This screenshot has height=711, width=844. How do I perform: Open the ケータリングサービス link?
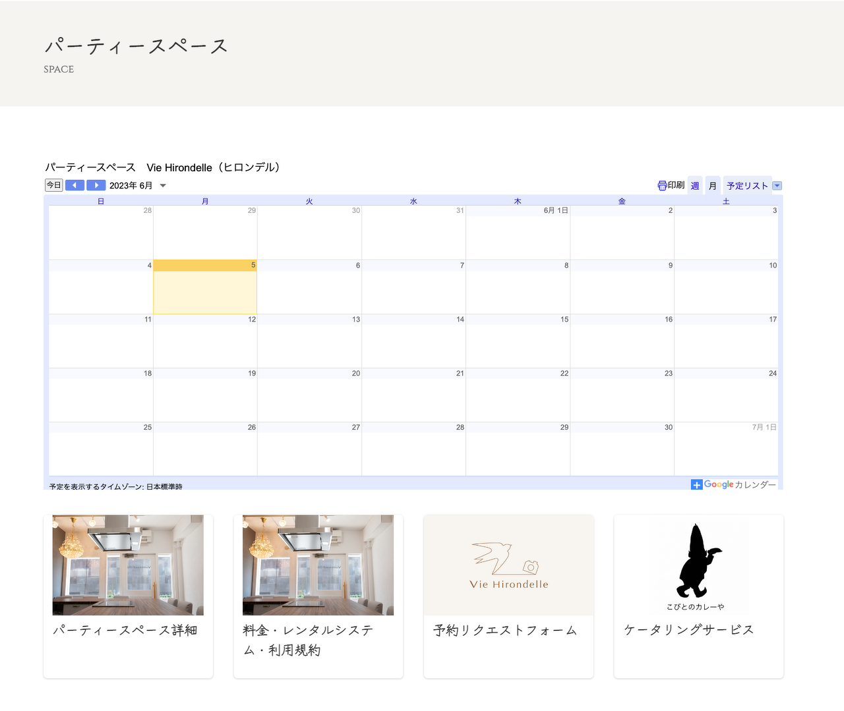click(688, 630)
